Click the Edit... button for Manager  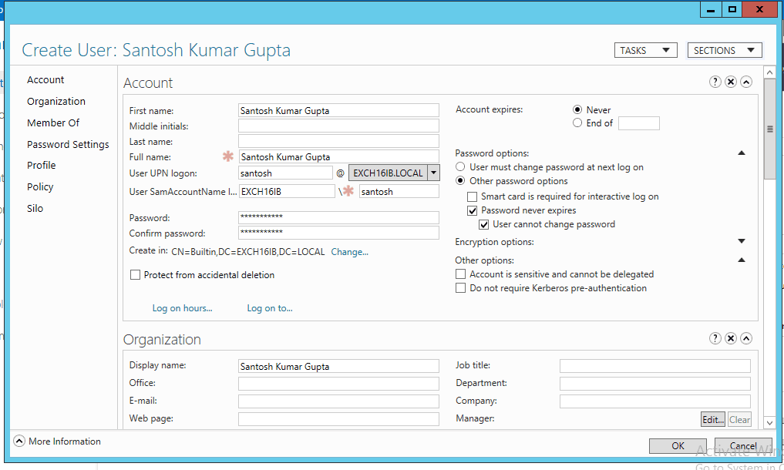pyautogui.click(x=712, y=419)
